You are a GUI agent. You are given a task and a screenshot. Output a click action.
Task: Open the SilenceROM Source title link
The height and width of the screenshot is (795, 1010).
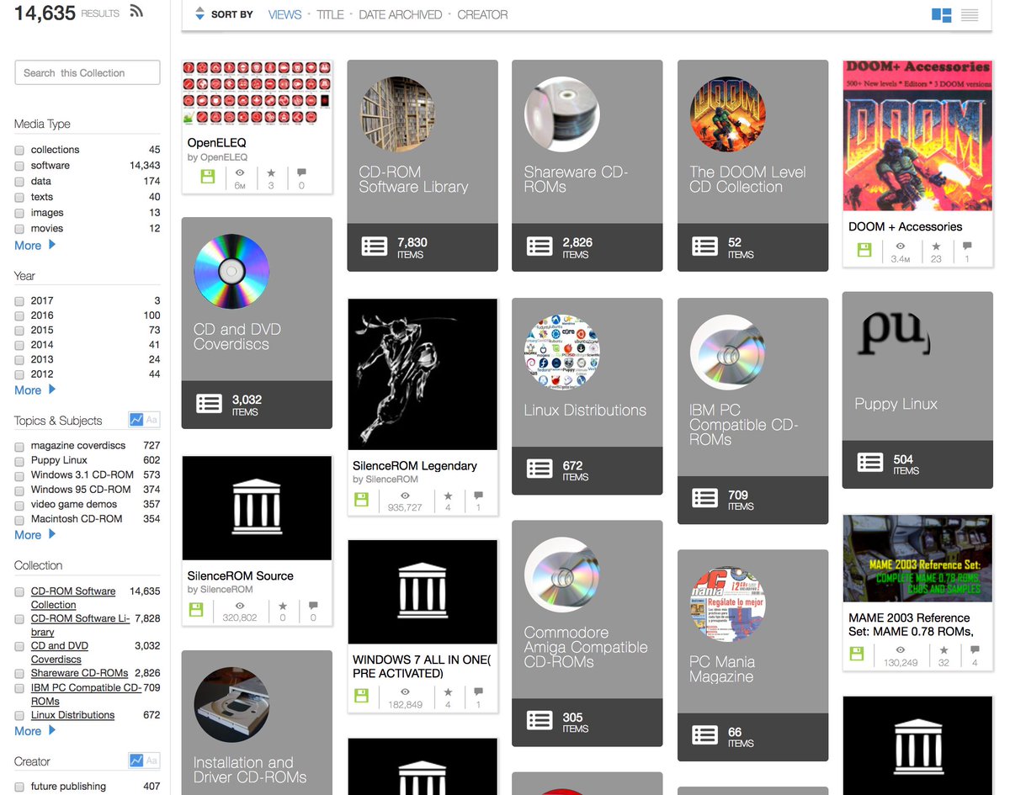(x=240, y=576)
